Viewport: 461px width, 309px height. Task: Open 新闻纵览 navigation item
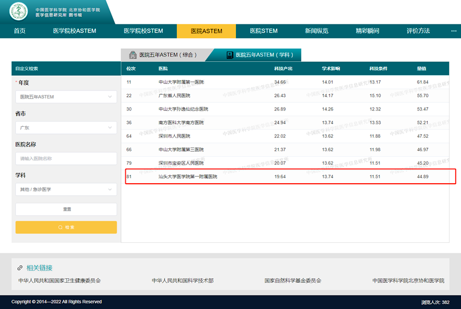(317, 31)
